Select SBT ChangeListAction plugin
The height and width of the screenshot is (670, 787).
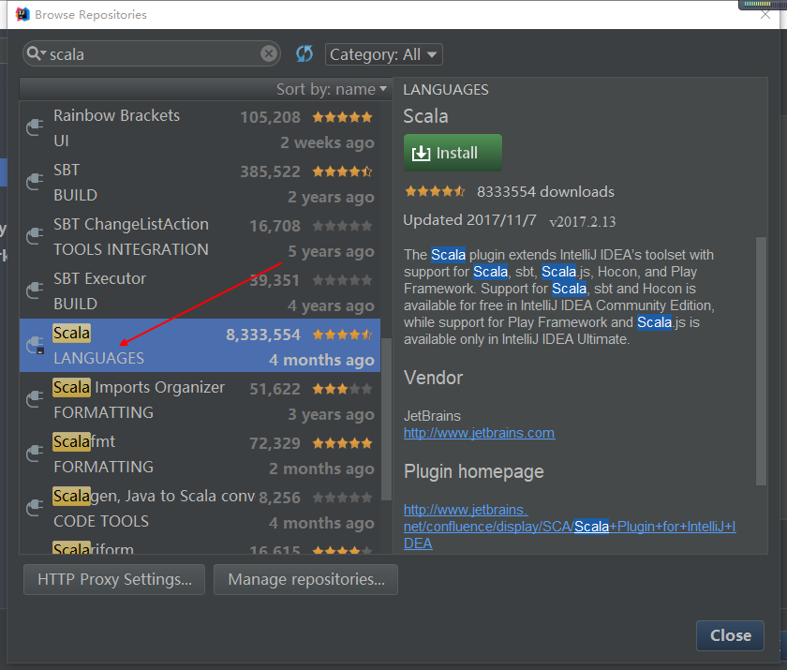(x=200, y=236)
